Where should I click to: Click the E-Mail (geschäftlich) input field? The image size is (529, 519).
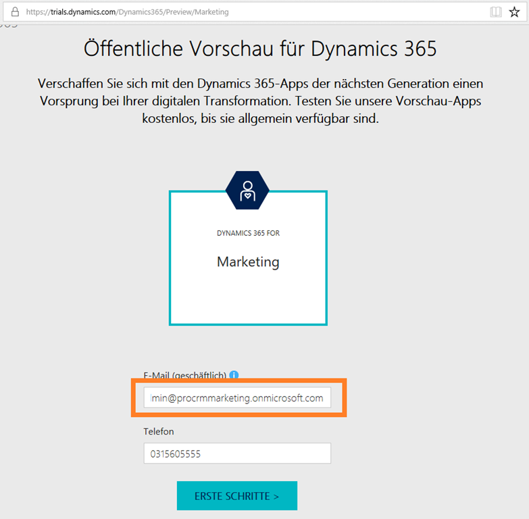coord(236,398)
